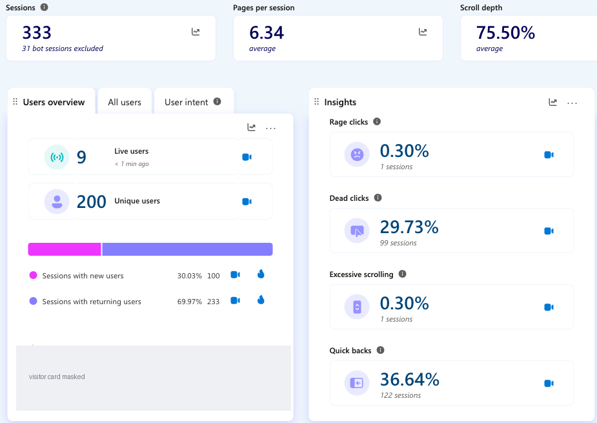Show User intent info tooltip

click(x=217, y=101)
